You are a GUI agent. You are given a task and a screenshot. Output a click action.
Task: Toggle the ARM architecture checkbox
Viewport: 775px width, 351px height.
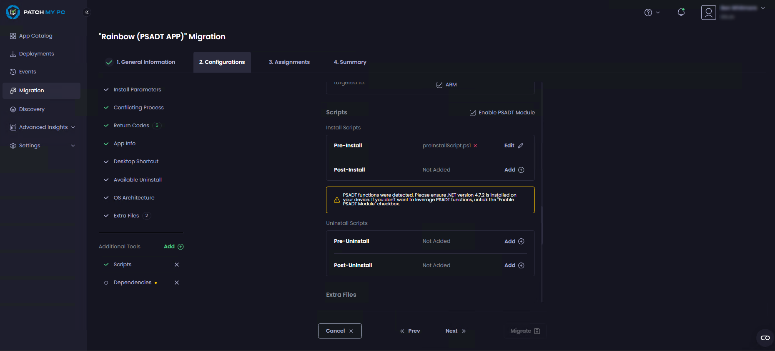(x=439, y=85)
